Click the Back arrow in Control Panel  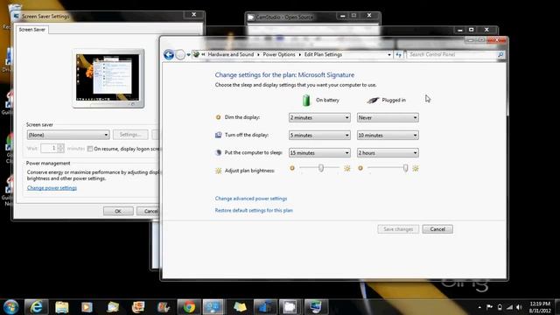click(x=169, y=54)
